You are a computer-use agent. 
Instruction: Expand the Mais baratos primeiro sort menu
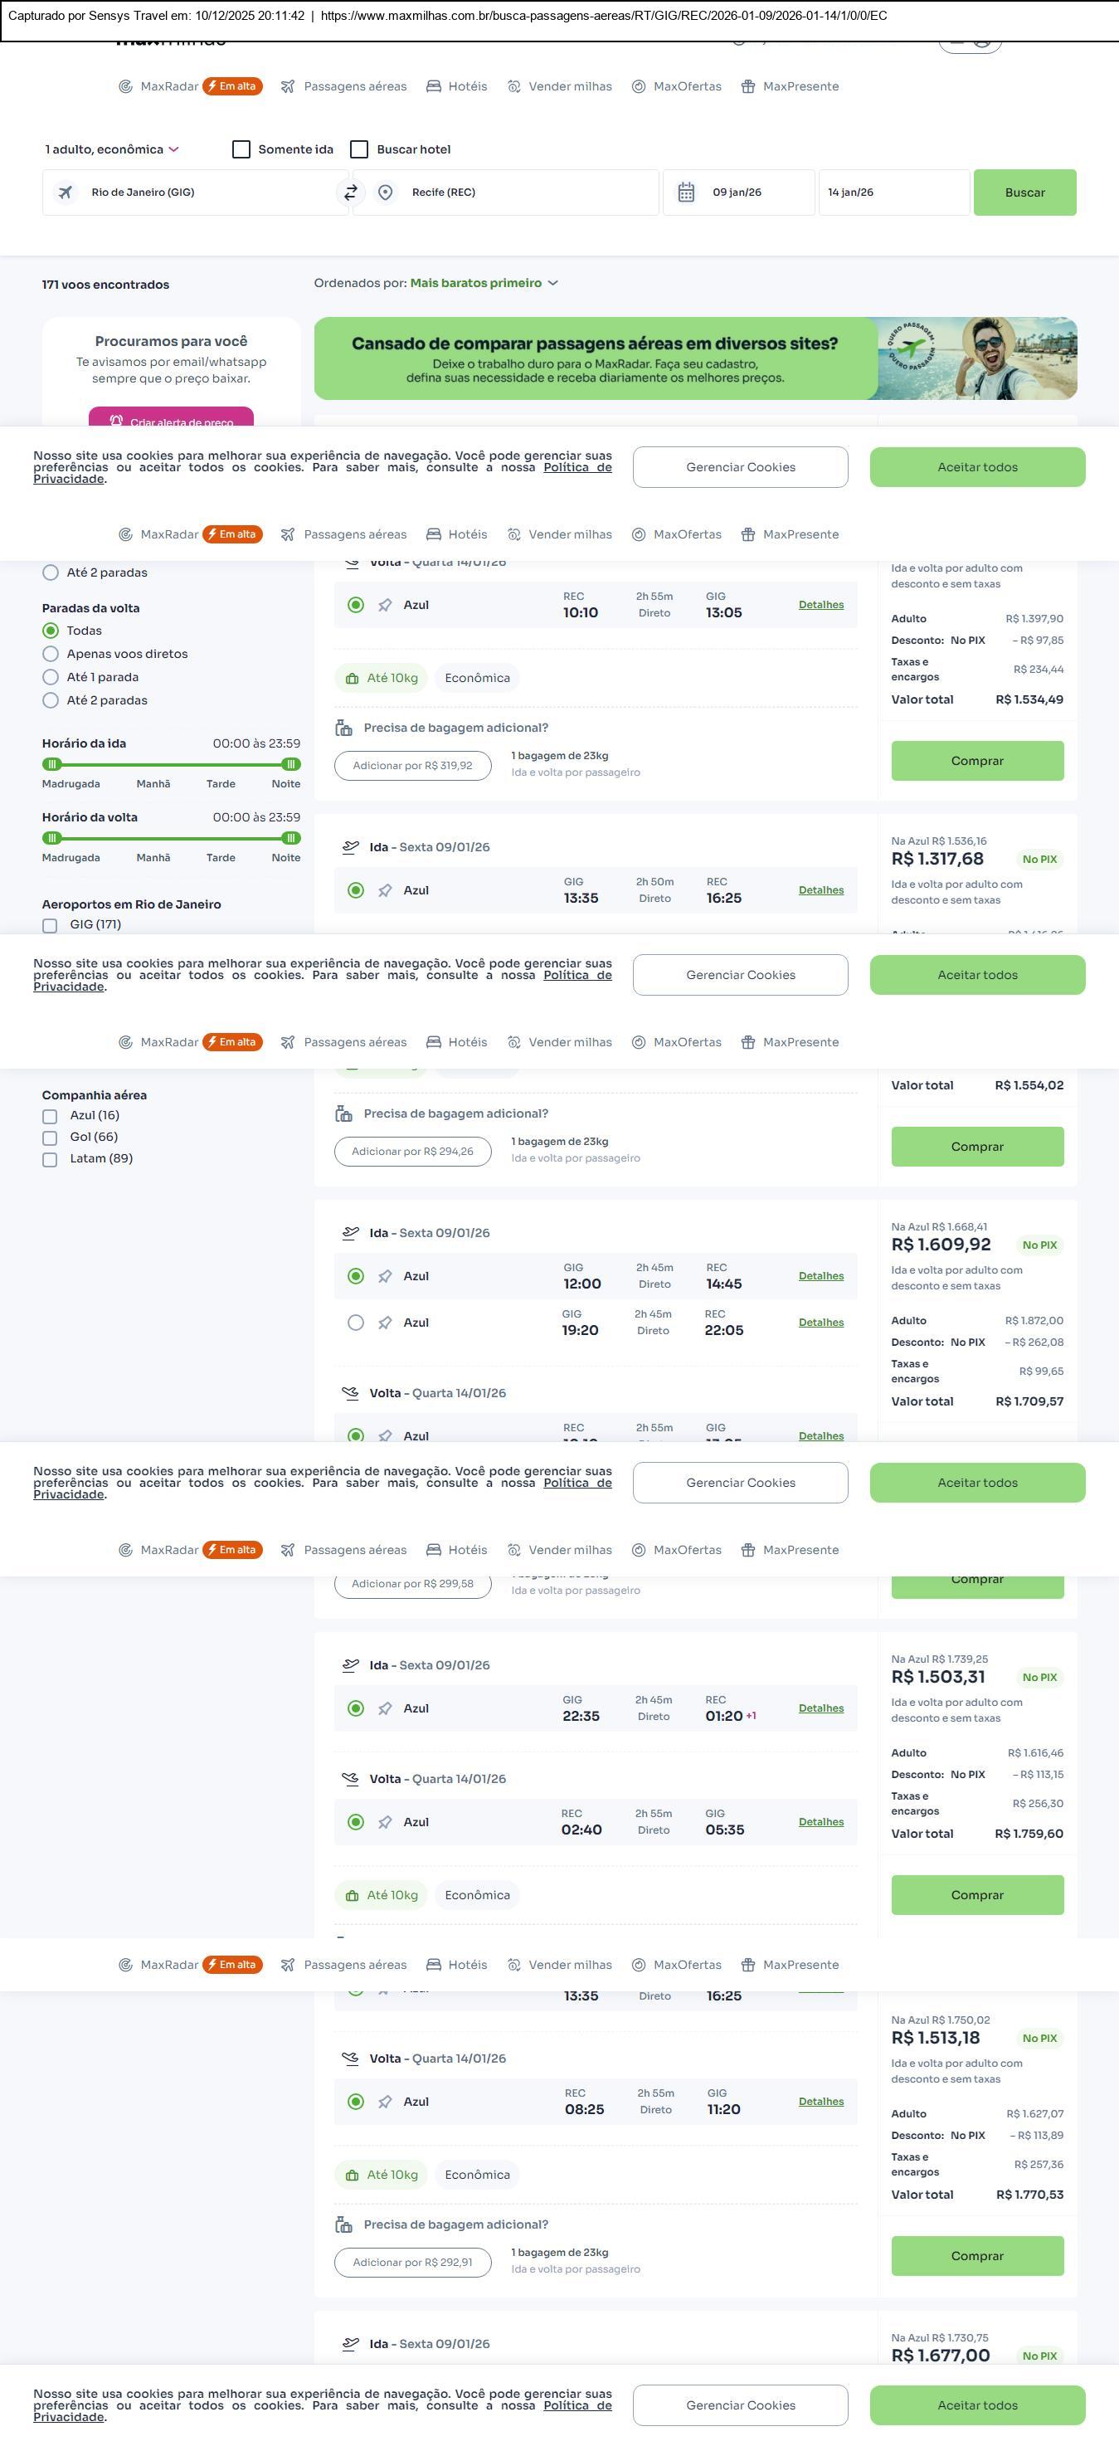pos(484,283)
